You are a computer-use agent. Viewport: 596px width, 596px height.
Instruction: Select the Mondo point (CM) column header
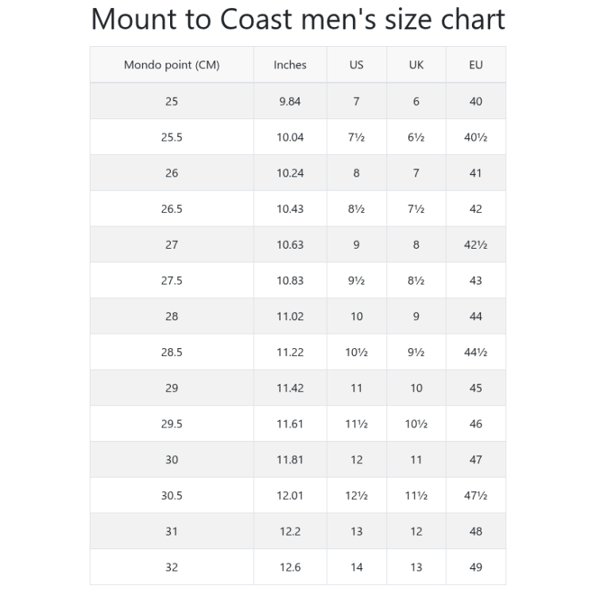click(172, 65)
